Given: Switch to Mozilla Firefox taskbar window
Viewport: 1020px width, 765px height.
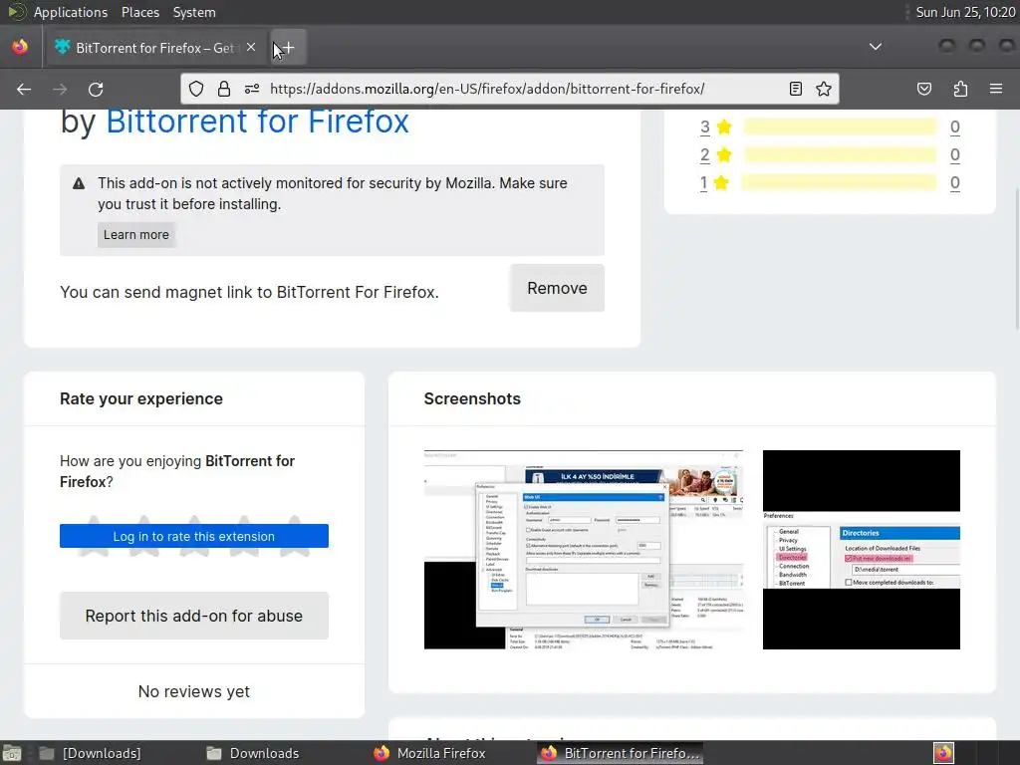Looking at the screenshot, I should pos(430,753).
